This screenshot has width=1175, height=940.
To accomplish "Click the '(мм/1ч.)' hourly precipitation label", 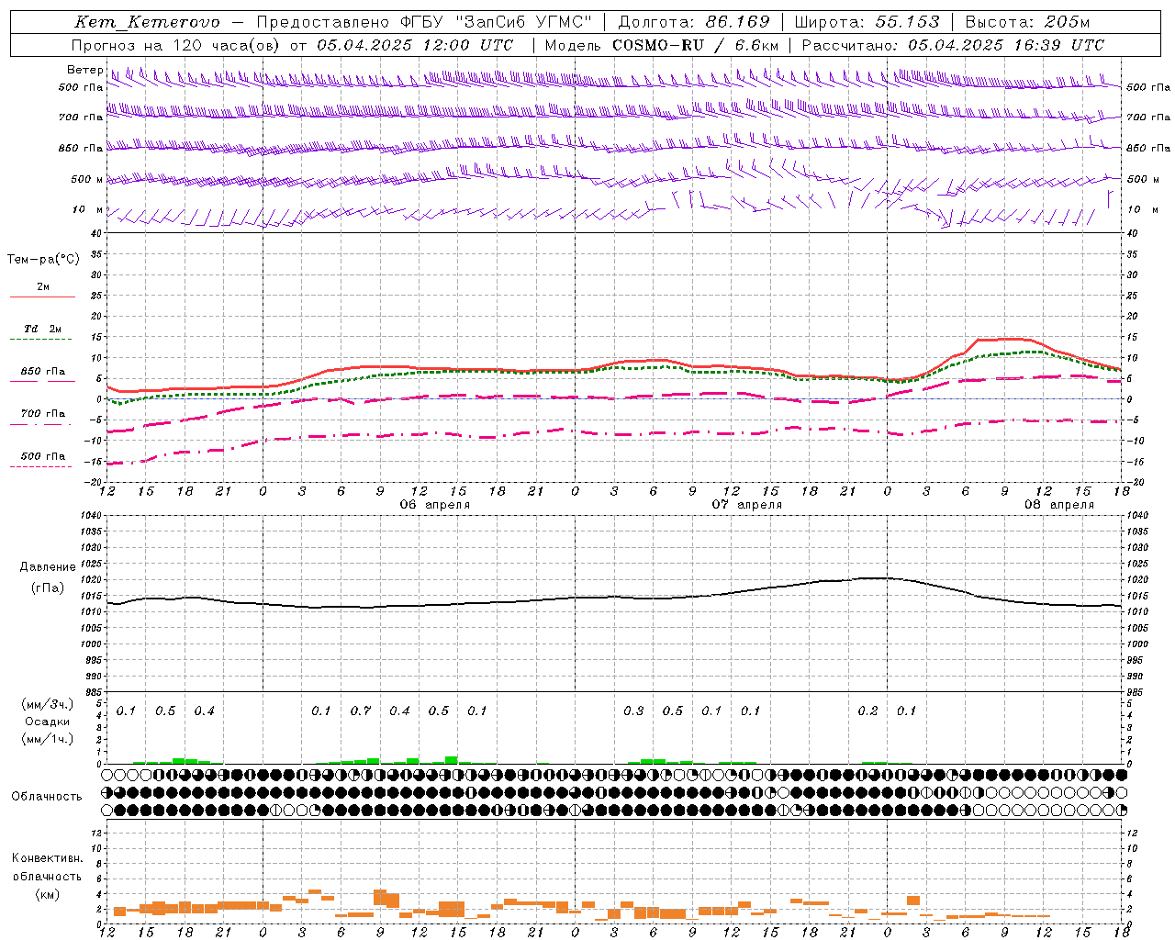I will pos(48,739).
